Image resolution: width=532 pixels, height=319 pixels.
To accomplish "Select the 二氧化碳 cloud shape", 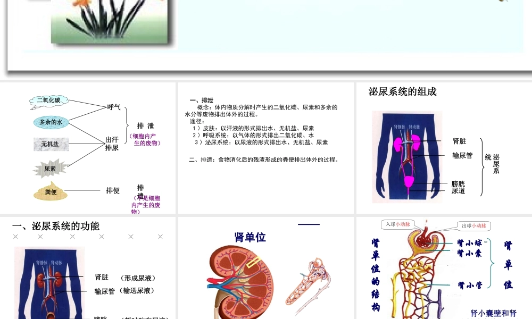I will click(51, 100).
